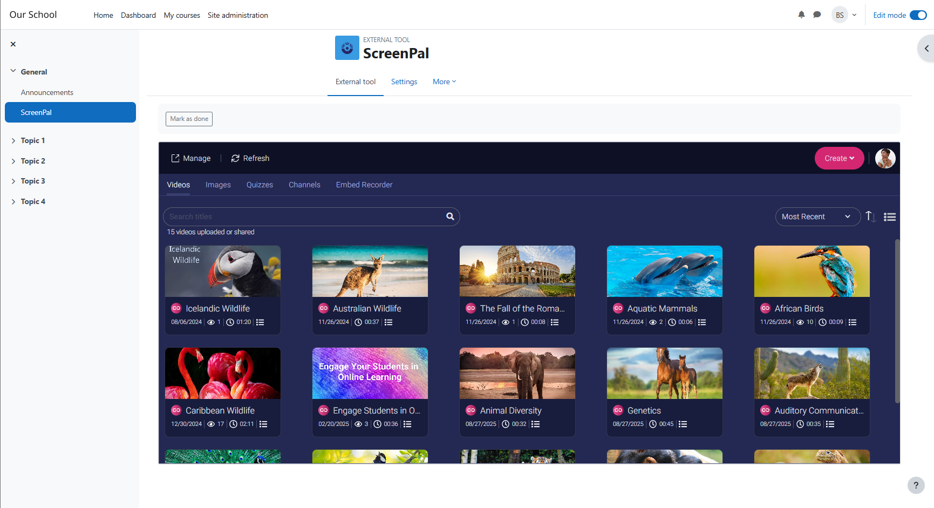Expand Topic 4 section
The image size is (934, 508).
coord(13,201)
